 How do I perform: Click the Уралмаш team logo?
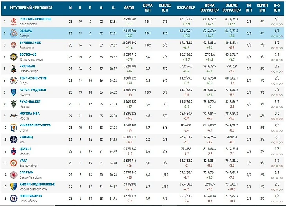pos(13,69)
